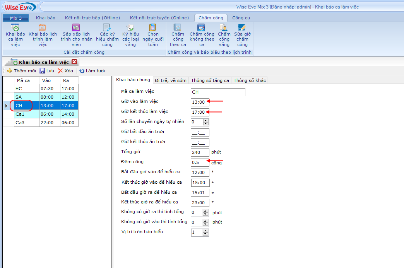The width and height of the screenshot is (404, 268).
Task: Click the Thêm mới button
Action: coord(22,71)
